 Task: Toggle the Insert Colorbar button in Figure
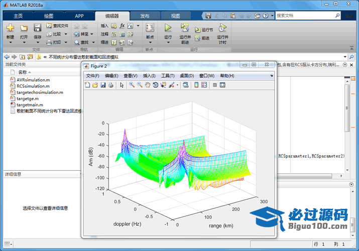click(196, 85)
